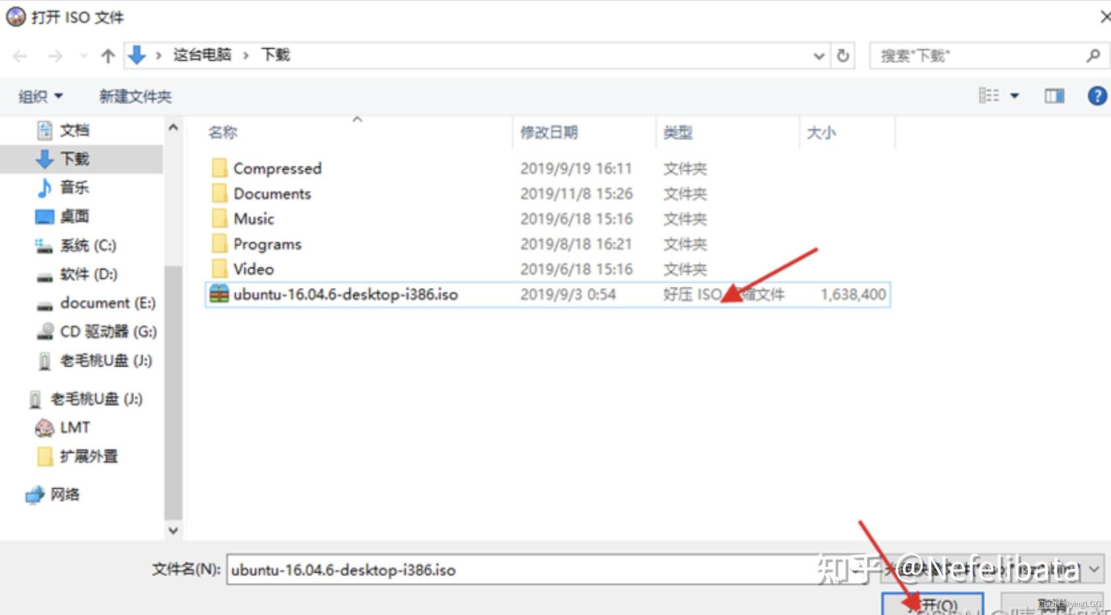The height and width of the screenshot is (615, 1111).
Task: Click the sidebar scrollbar down arrow
Action: click(x=172, y=530)
